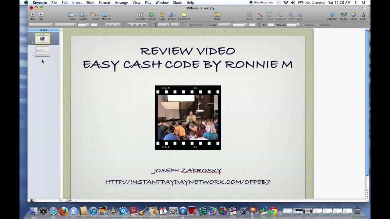Open the Media browser
This screenshot has width=390, height=219.
(x=344, y=16)
